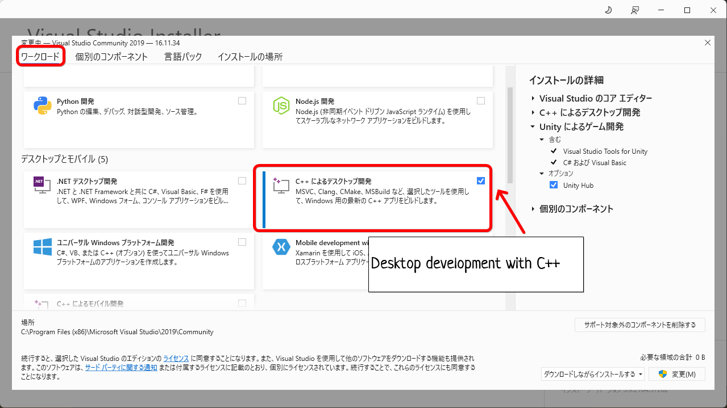Expand 個別のコンポーネント in install details
The width and height of the screenshot is (727, 408).
click(533, 209)
